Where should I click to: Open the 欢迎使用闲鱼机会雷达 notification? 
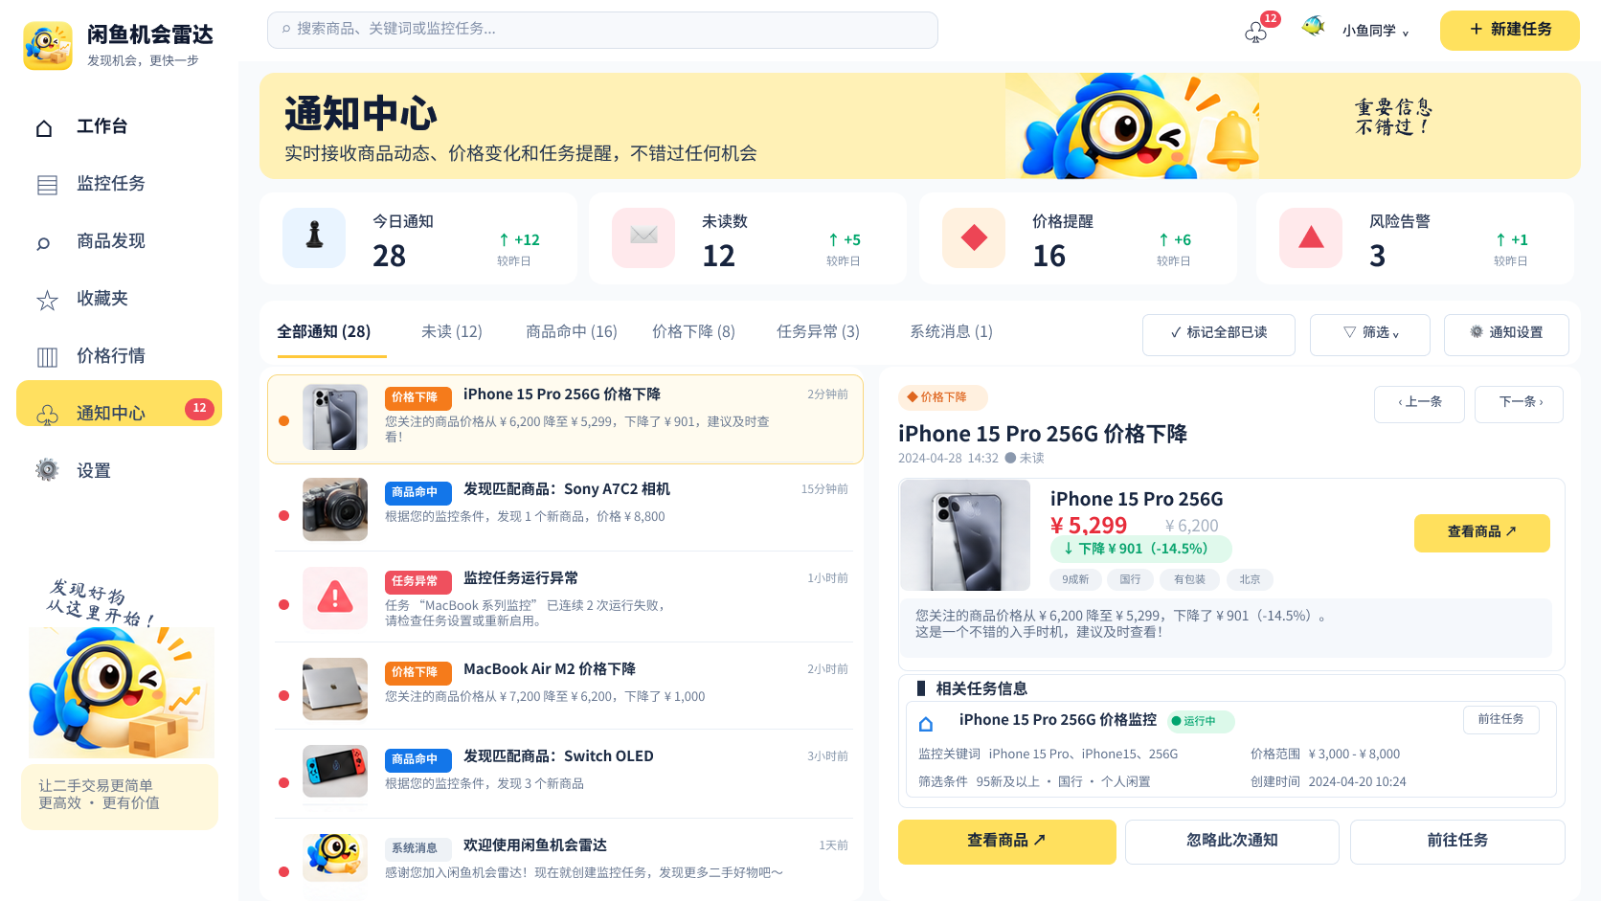coord(565,858)
